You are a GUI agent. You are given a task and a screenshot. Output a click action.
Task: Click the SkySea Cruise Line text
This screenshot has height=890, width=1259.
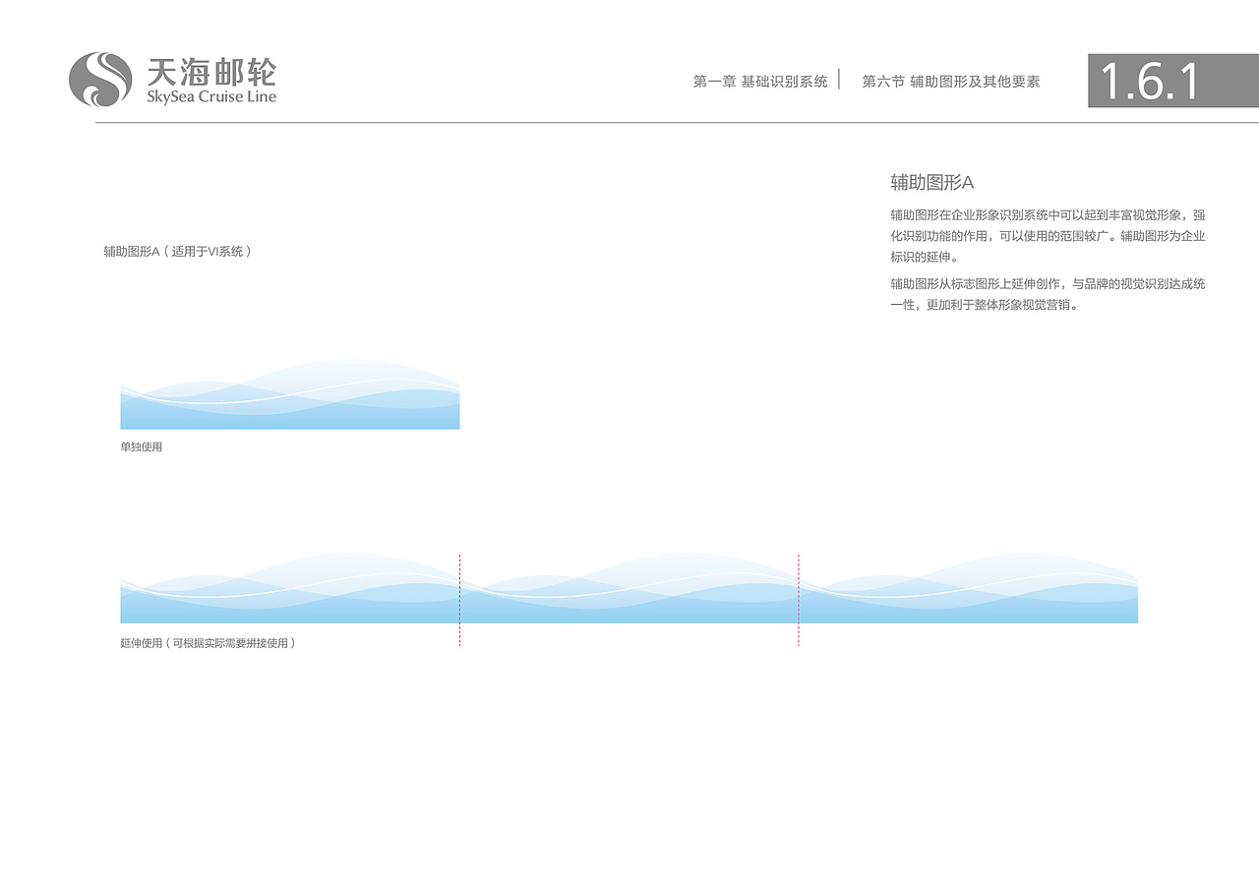point(211,96)
